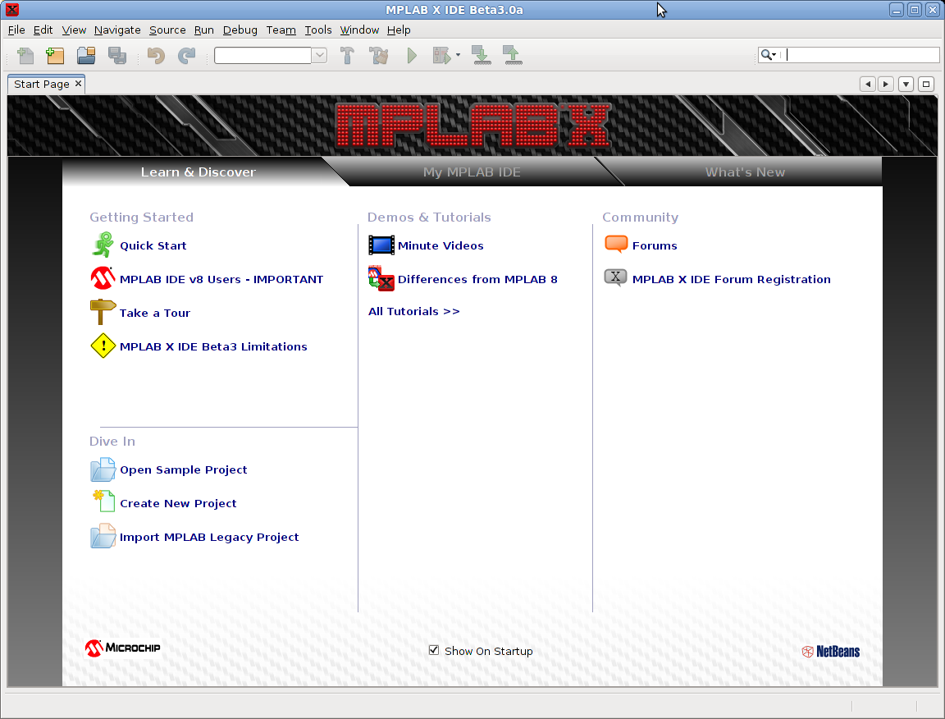The width and height of the screenshot is (945, 719).
Task: Click the Save All toolbar icon
Action: point(117,56)
